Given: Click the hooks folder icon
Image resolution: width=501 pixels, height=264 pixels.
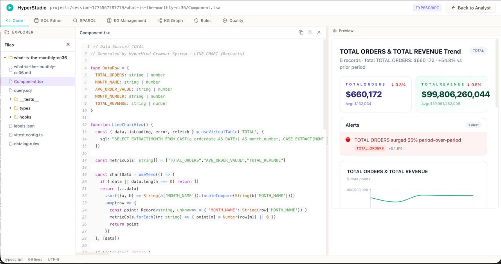Looking at the screenshot, I should 16,117.
